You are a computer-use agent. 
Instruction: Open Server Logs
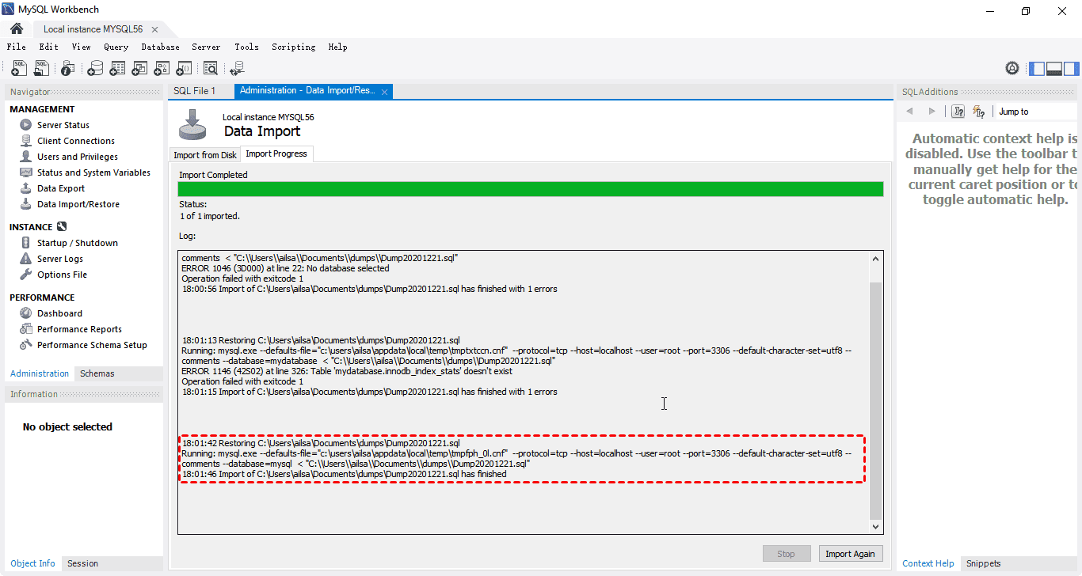pyautogui.click(x=60, y=259)
